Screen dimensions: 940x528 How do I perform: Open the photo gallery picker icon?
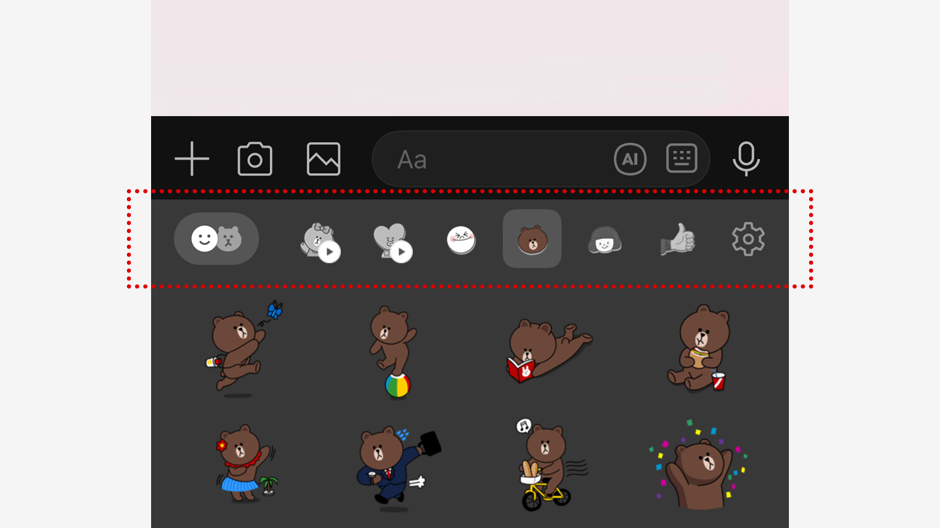pos(324,159)
